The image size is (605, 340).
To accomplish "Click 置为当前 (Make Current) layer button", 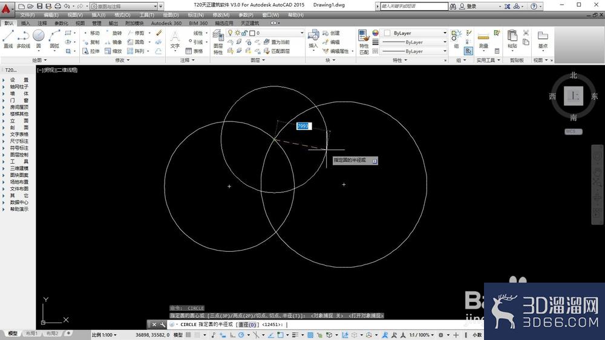I will 276,42.
